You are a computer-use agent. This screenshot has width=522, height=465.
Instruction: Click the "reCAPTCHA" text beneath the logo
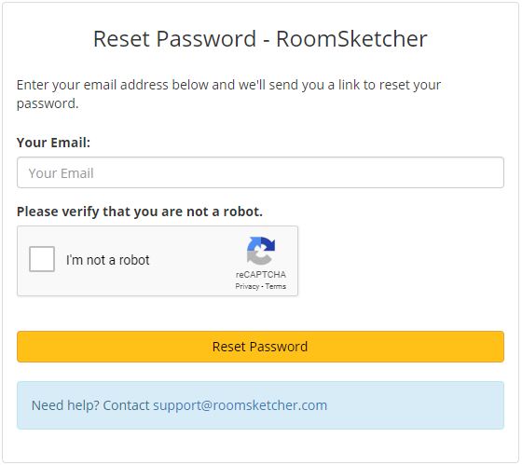(x=261, y=275)
